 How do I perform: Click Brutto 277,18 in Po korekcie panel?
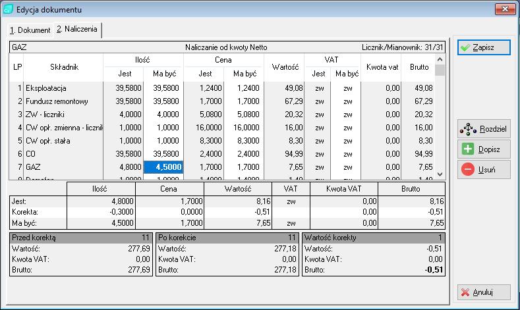[x=285, y=270]
